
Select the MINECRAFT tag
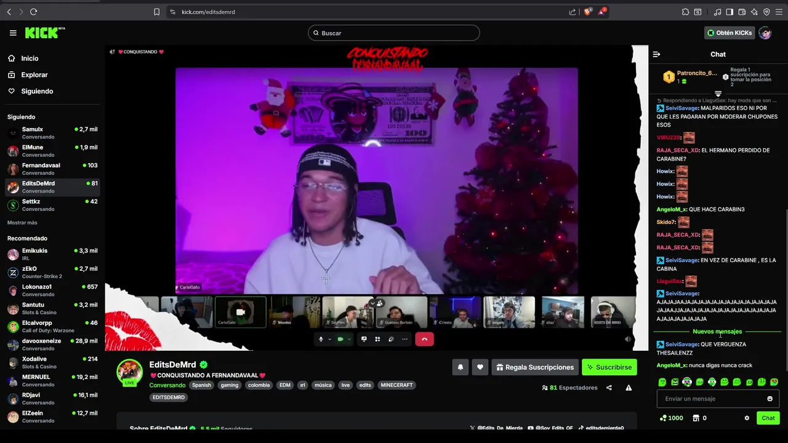[x=396, y=385]
